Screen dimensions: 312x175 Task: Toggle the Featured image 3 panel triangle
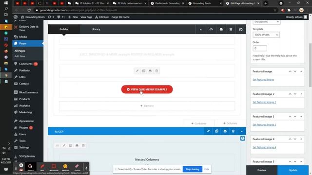(301, 117)
